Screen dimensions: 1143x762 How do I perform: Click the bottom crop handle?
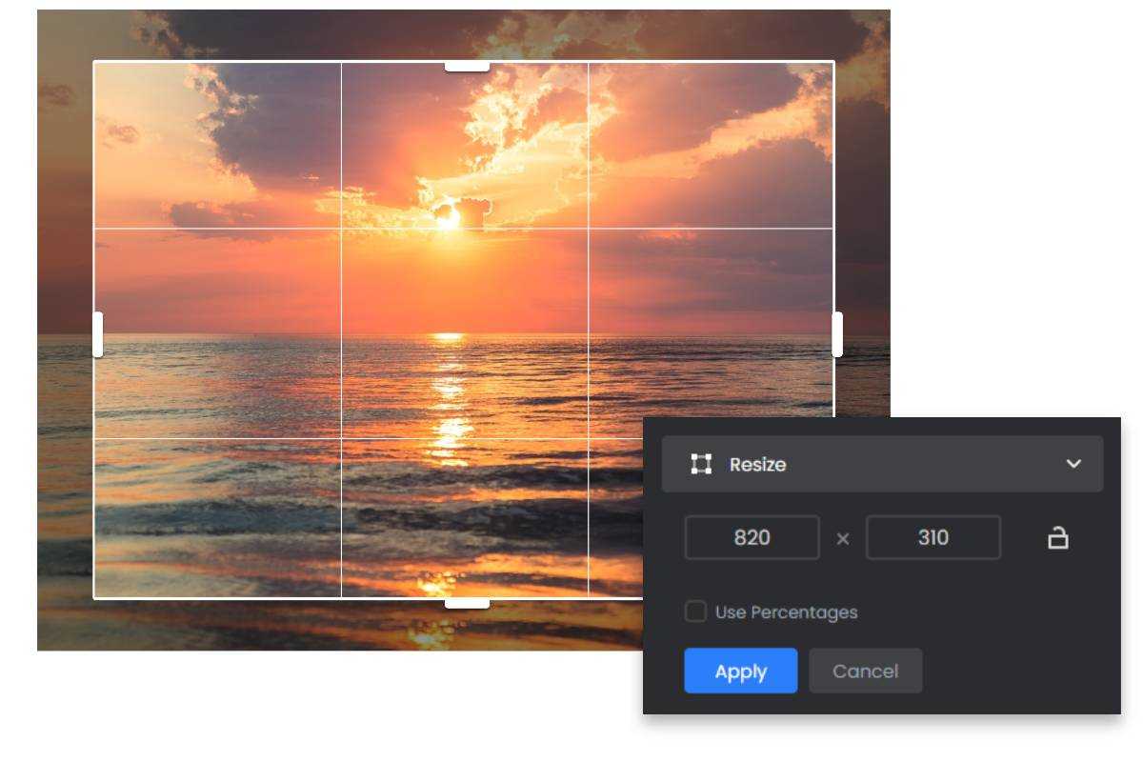(466, 603)
